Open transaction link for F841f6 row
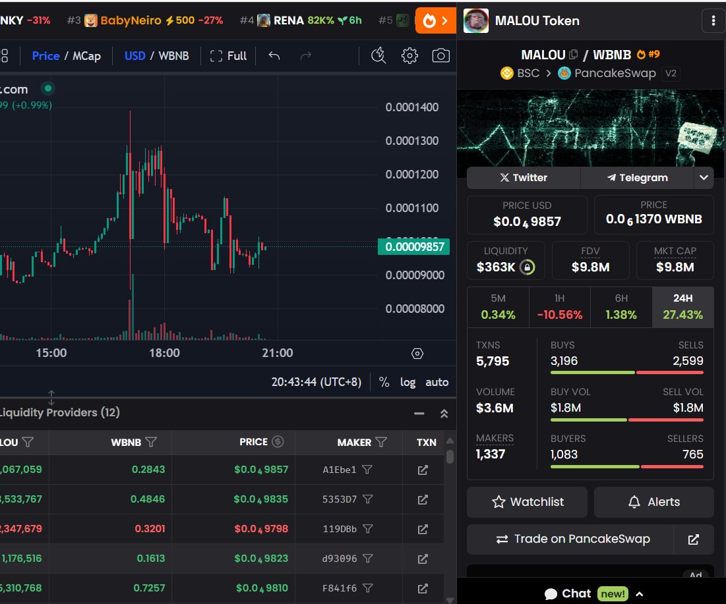This screenshot has width=726, height=604. [423, 588]
